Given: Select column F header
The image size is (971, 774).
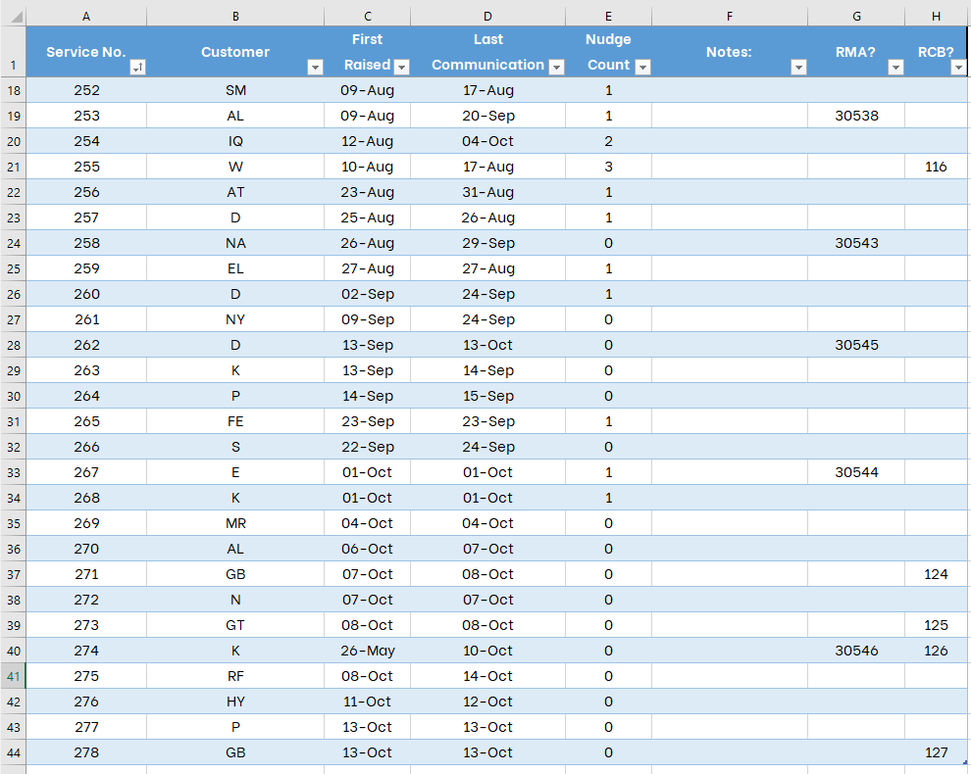Looking at the screenshot, I should point(730,17).
